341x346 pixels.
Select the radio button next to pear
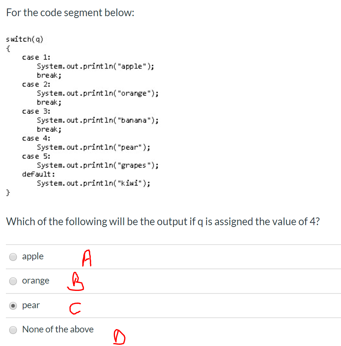point(13,305)
